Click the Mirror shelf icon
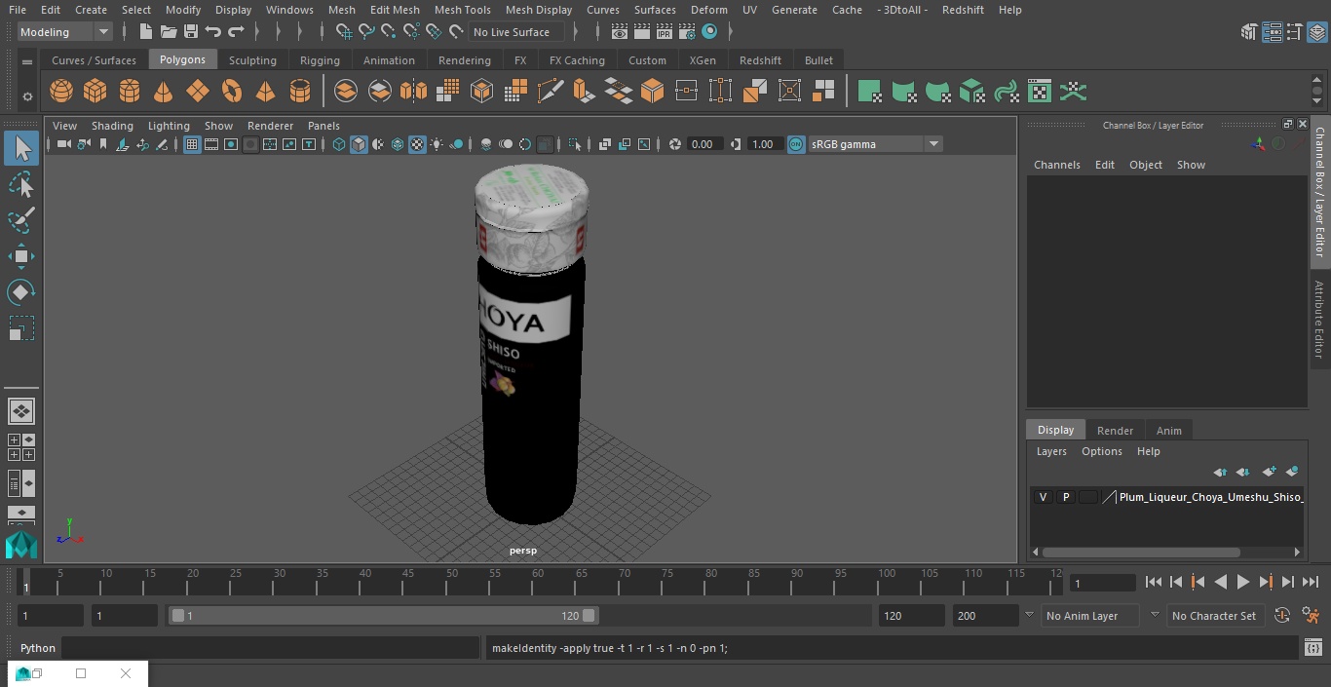 [413, 92]
